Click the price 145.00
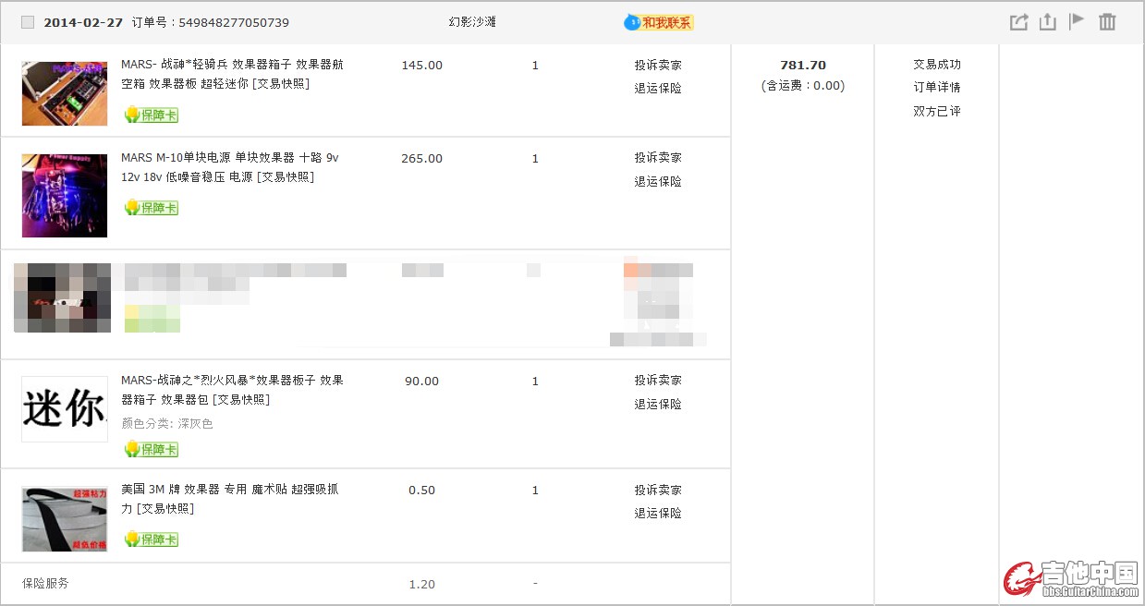 [x=422, y=66]
